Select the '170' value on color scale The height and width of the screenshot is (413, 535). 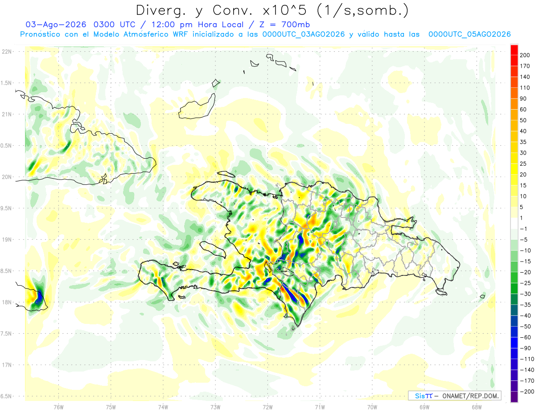click(x=525, y=66)
